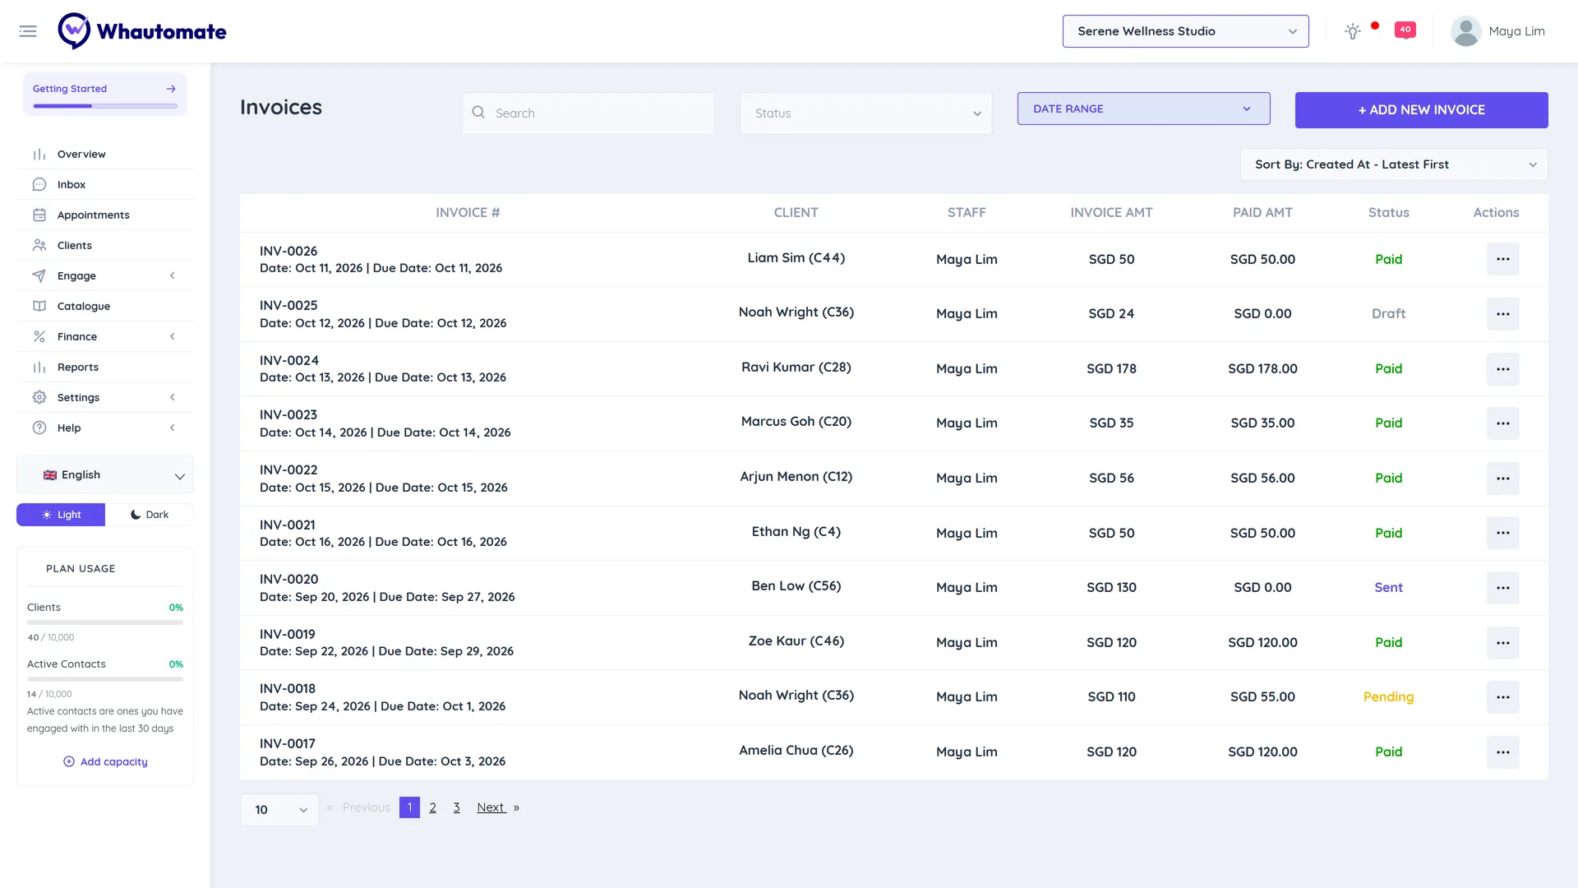
Task: Click the Clients usage progress bar
Action: tap(105, 622)
